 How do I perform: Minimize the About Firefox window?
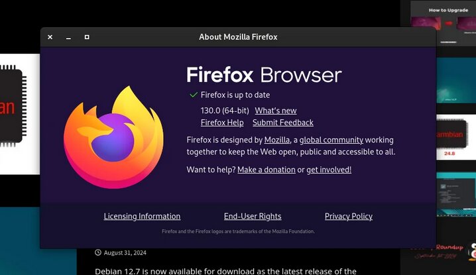[x=68, y=37]
